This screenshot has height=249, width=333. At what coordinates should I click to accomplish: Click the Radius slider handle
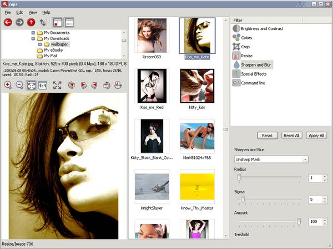point(239,177)
